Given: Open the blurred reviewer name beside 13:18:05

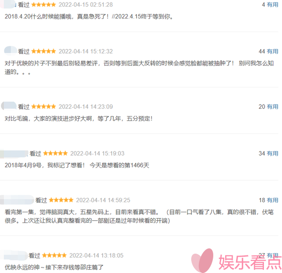Looking at the screenshot, I should click(14, 255).
